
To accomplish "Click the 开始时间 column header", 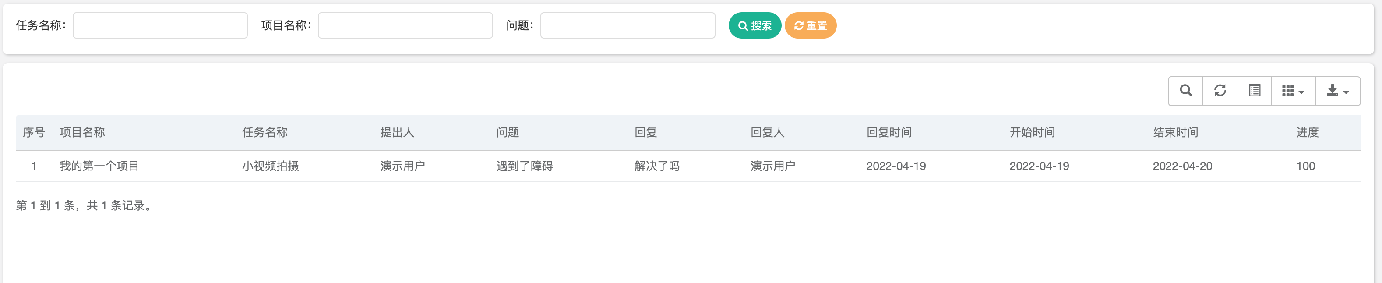I will coord(1032,132).
